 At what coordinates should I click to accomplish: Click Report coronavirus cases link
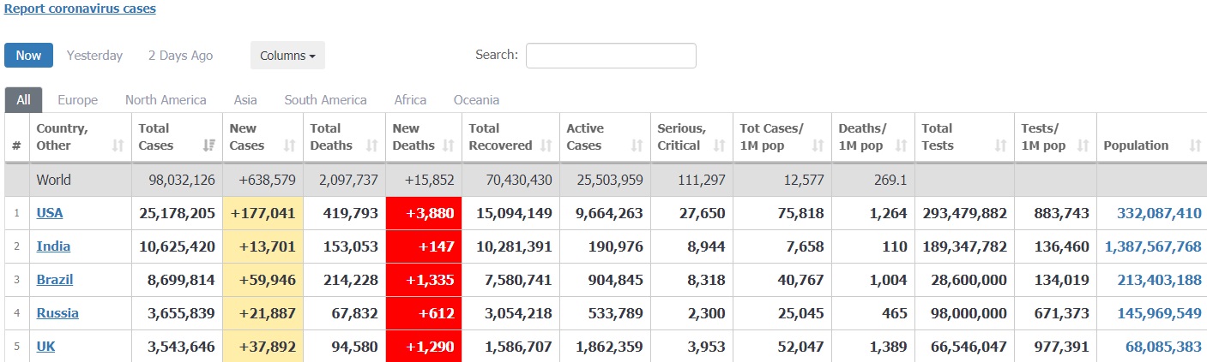click(x=80, y=9)
